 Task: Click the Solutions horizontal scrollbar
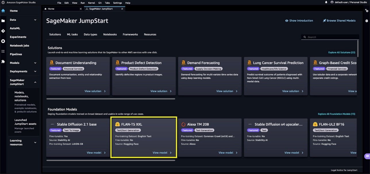coord(111,99)
